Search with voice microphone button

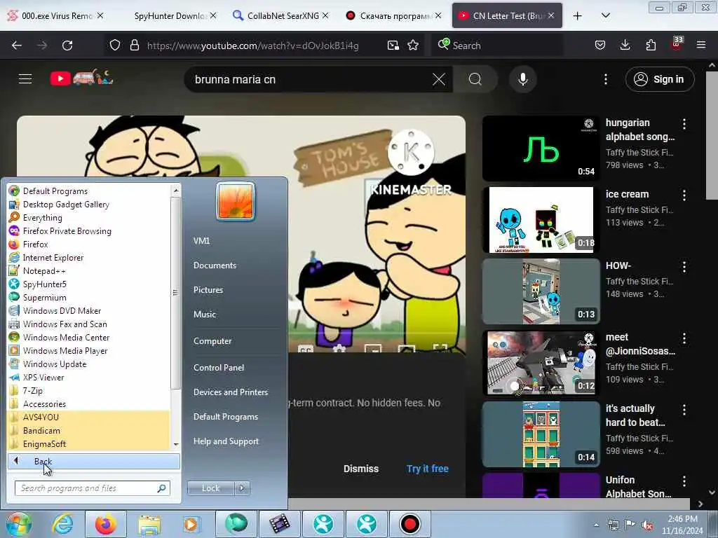pos(523,80)
